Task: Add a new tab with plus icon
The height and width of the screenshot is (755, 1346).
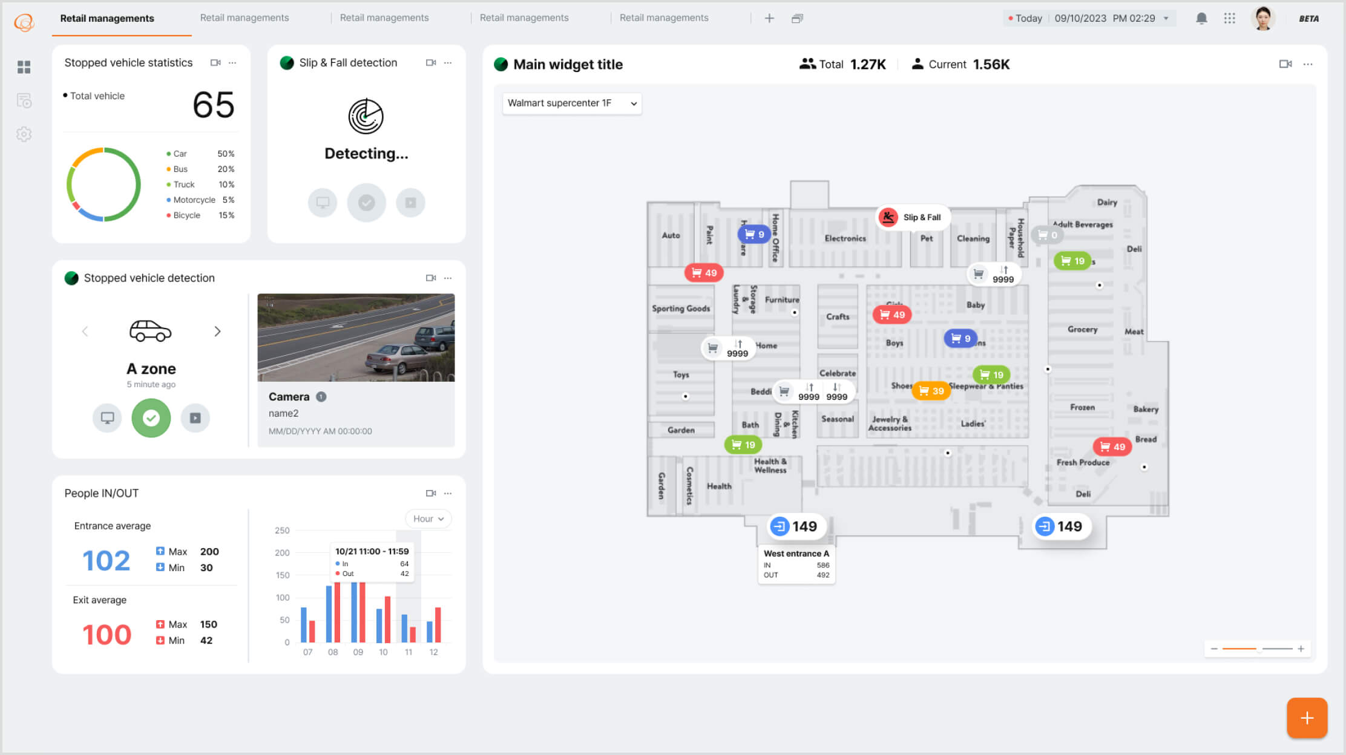Action: point(769,18)
